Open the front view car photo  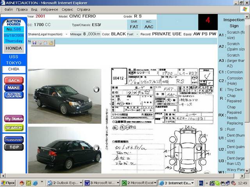coord(64,96)
